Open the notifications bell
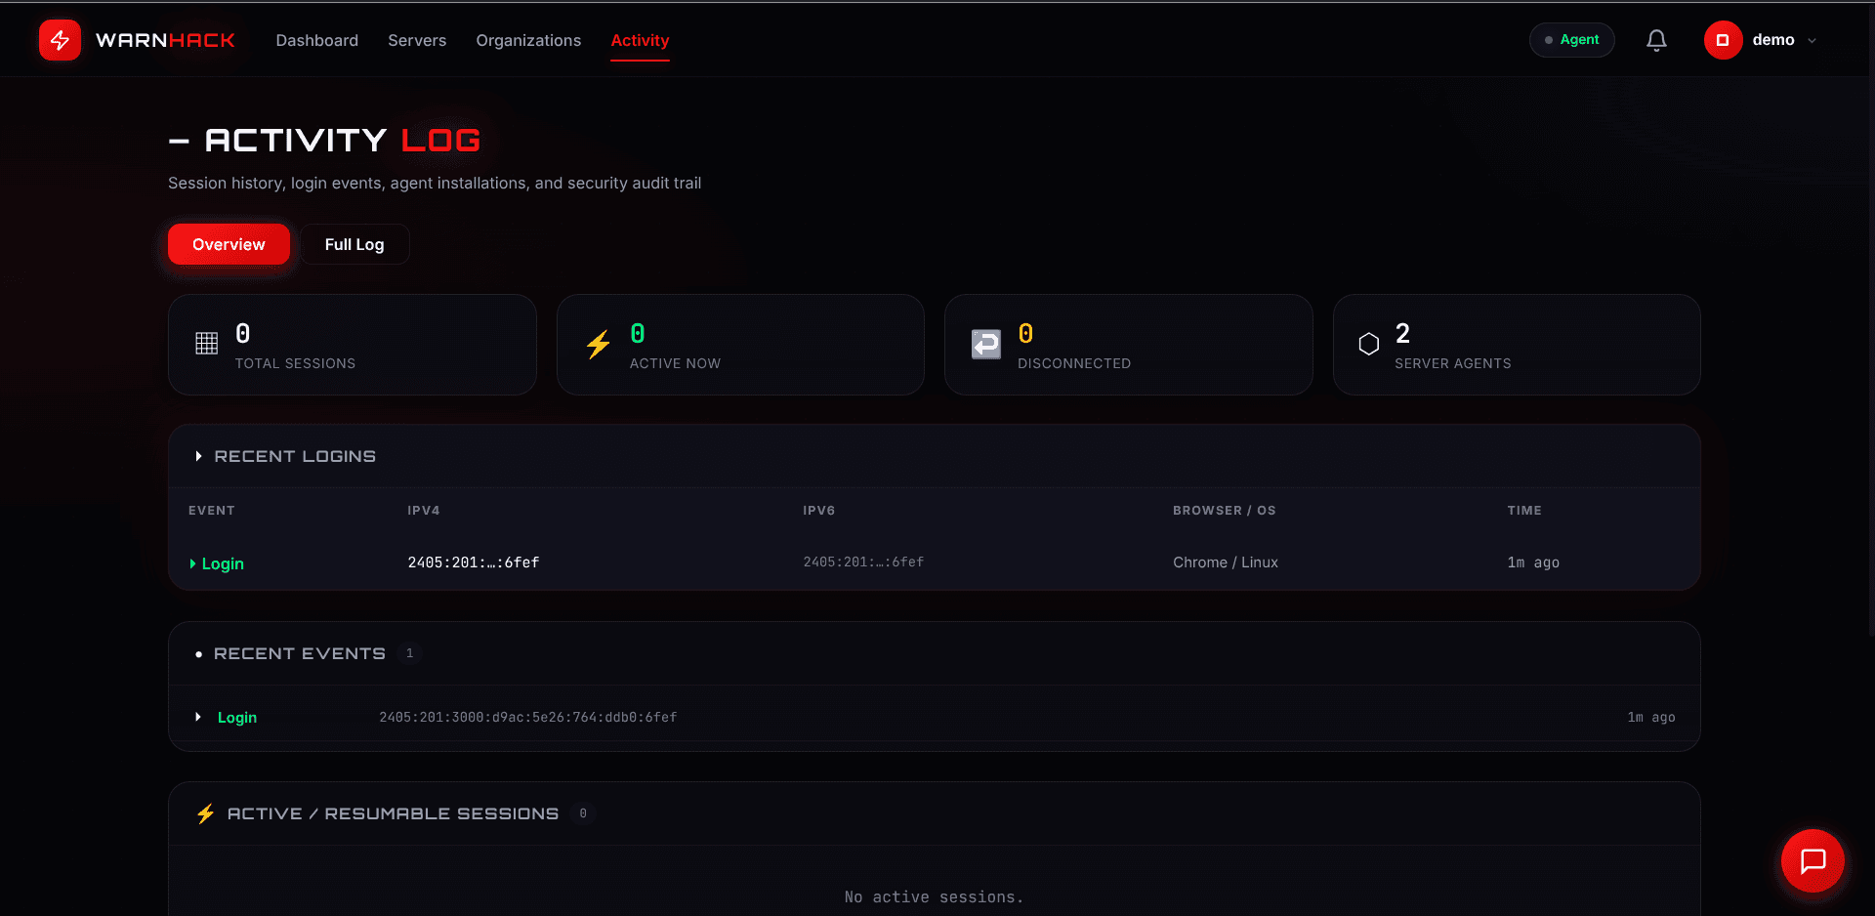 pos(1656,40)
